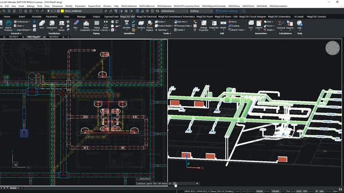Click the ViewCube compass in 3D view
This screenshot has width=344, height=193.
coord(332,48)
